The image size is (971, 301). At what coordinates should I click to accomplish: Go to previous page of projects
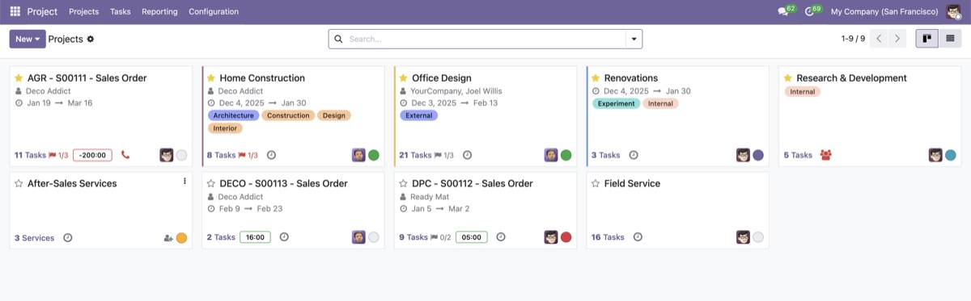click(x=879, y=39)
